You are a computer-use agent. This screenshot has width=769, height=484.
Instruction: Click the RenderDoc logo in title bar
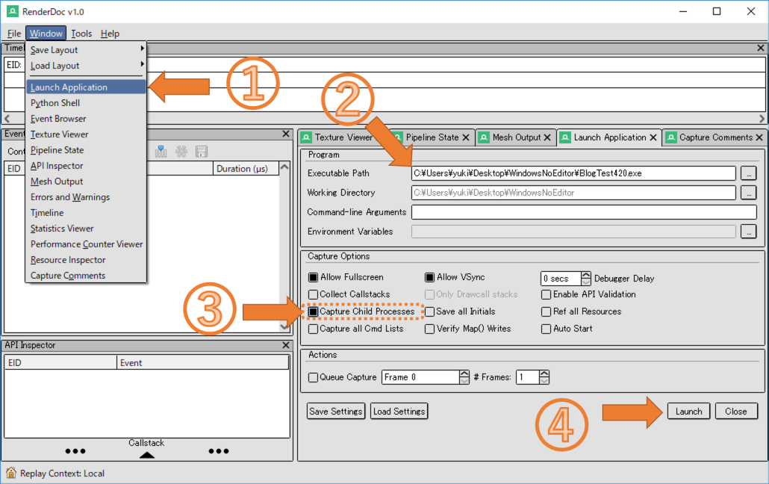click(x=12, y=11)
